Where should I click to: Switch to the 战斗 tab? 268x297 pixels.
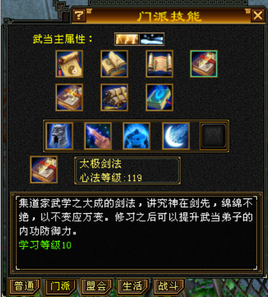(x=168, y=286)
